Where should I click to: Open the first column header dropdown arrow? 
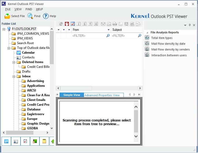point(58,30)
